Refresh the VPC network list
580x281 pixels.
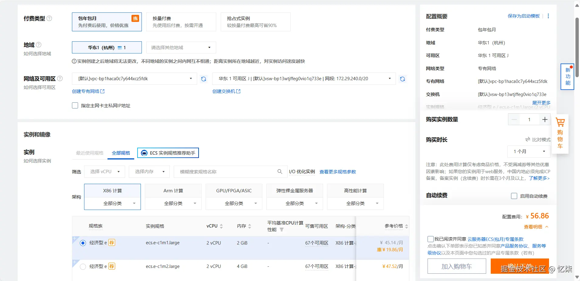203,79
